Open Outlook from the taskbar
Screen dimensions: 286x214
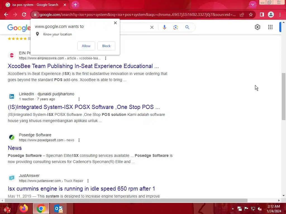coord(58,208)
